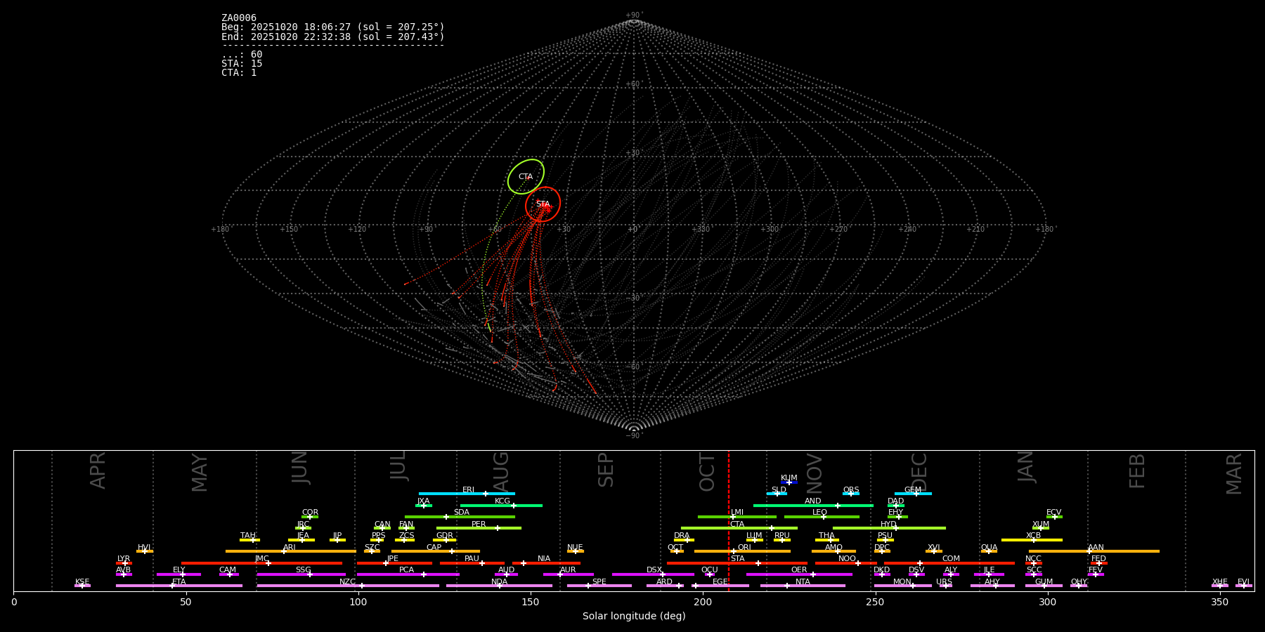Click the NZC shower label
This screenshot has width=1265, height=632.
tap(347, 582)
